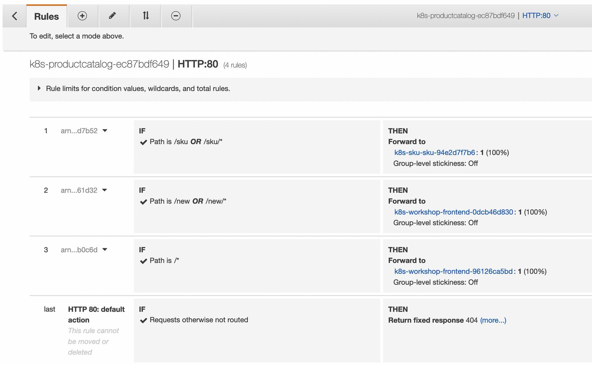Screen dimensions: 592x365
Task: Open k8s-workshop-frontend-0dcb46d830 target group link
Action: [x=453, y=212]
